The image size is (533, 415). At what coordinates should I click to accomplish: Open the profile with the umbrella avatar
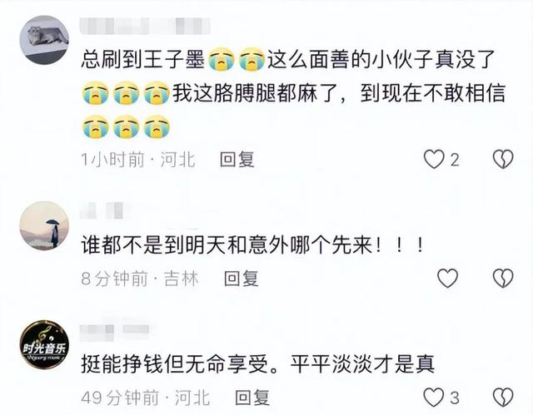(x=44, y=225)
